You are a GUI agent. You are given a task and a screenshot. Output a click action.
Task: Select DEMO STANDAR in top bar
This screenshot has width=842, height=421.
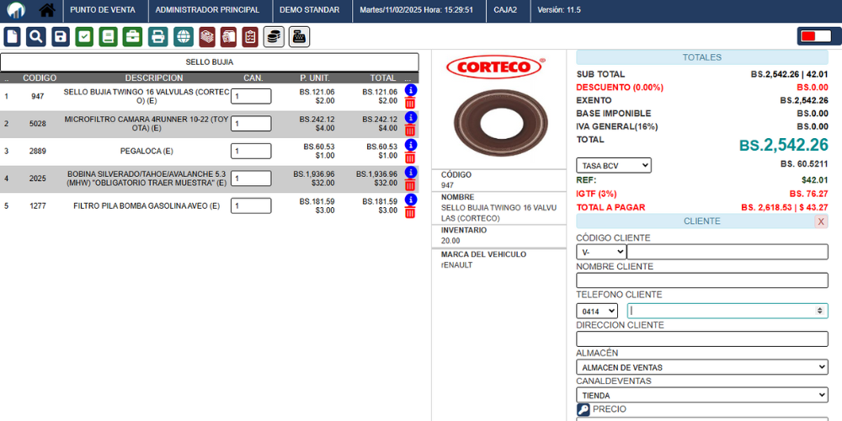tap(309, 9)
